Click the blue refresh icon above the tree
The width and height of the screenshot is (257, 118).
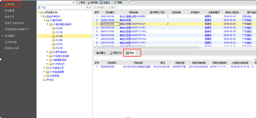click(39, 7)
